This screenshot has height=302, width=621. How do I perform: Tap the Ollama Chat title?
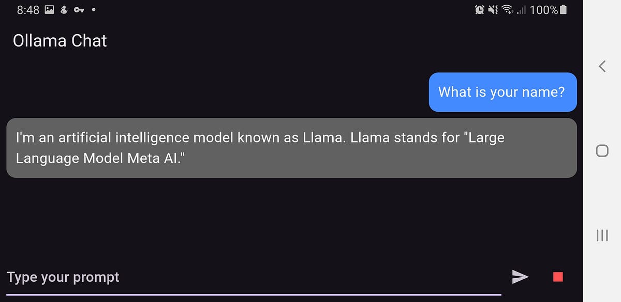tap(59, 41)
